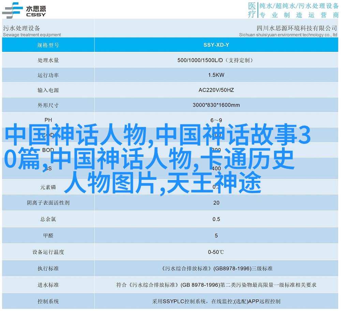Click the 'Sichuan shuisiyuan environment technology co., ltd' text
Viewport: 341px width, 311px height.
click(288, 35)
